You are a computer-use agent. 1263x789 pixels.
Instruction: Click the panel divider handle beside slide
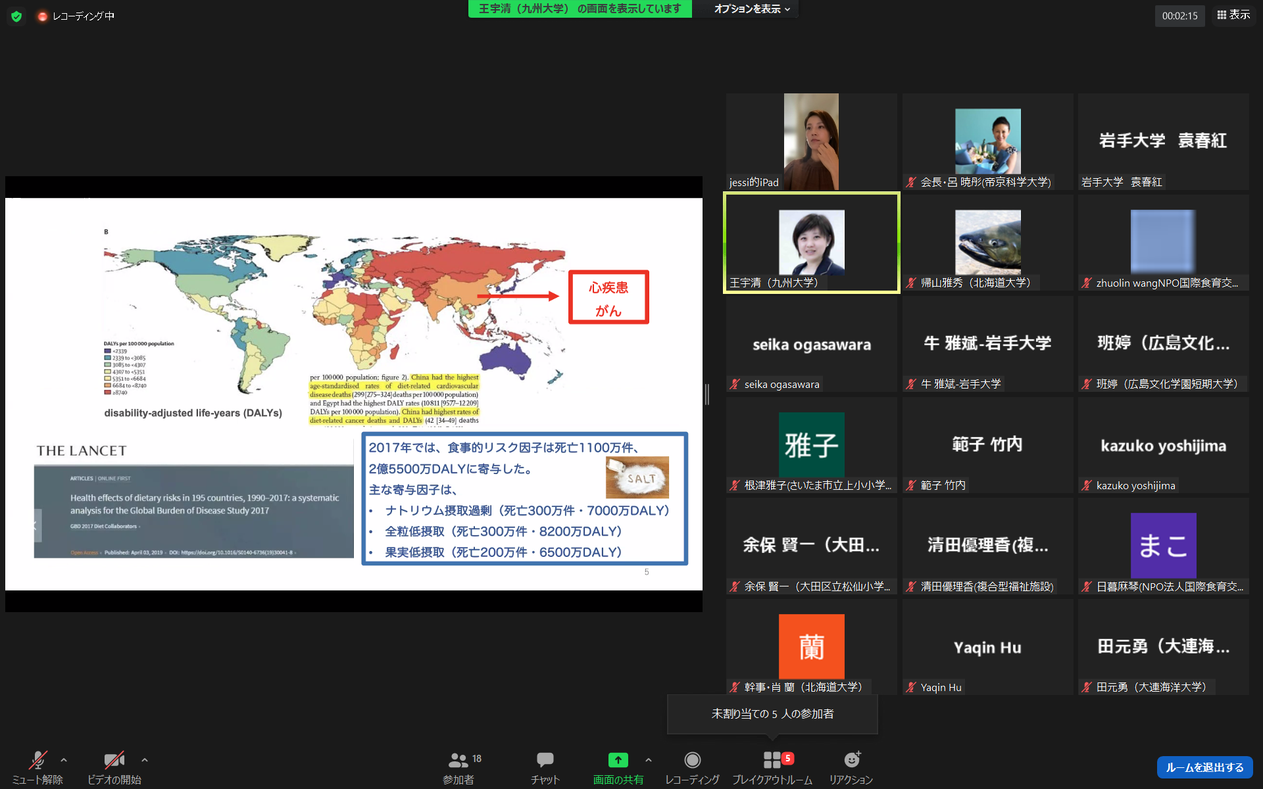[706, 394]
